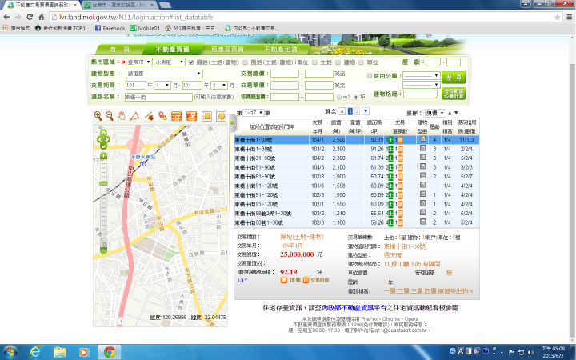This screenshot has width=576, height=360.
Task: Open the city dropdown showing 臺南市
Action: 139,62
